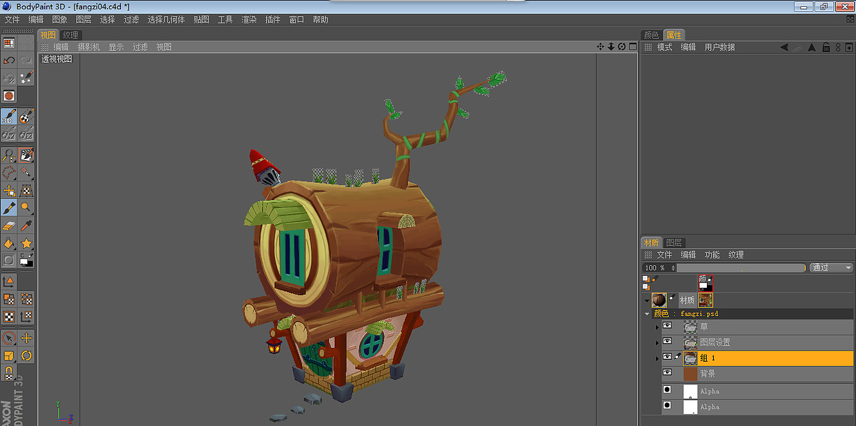Image resolution: width=856 pixels, height=426 pixels.
Task: Click the layer opacity slider bar
Action: [x=741, y=268]
